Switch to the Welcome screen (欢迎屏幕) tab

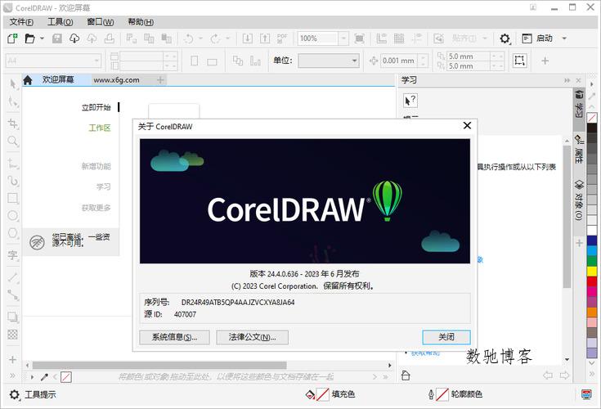point(58,79)
